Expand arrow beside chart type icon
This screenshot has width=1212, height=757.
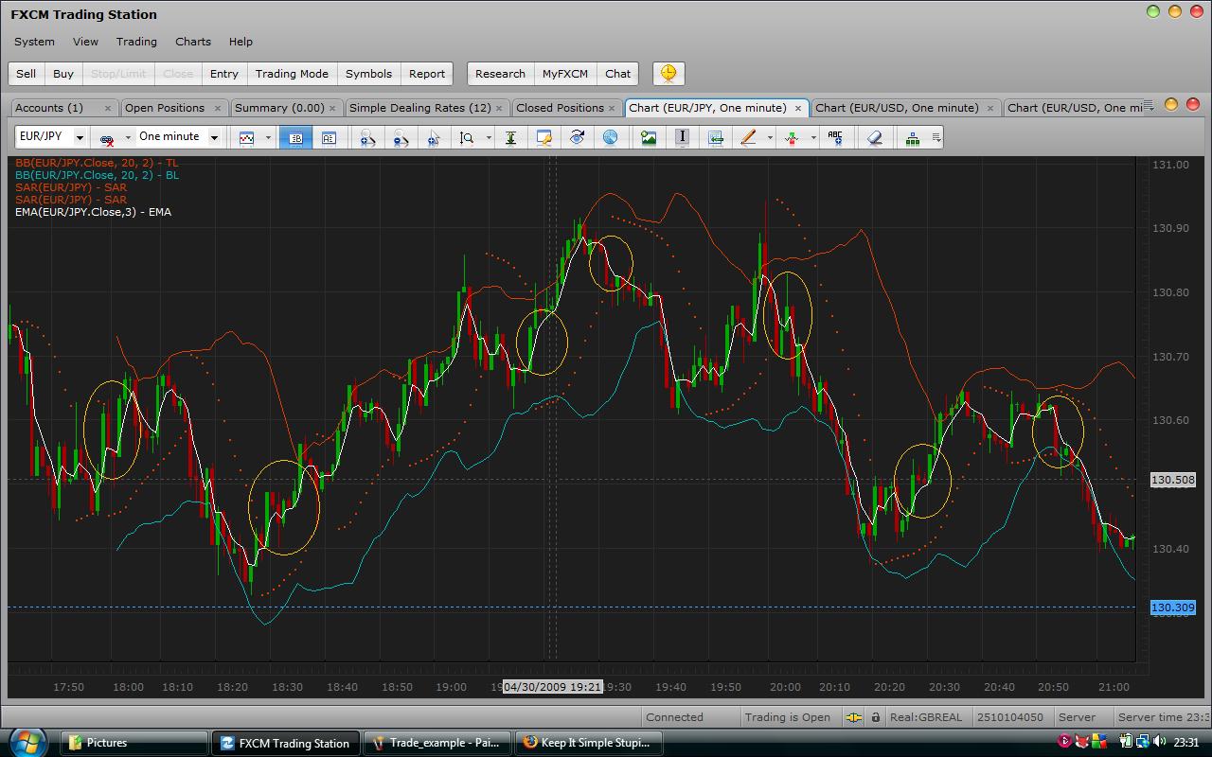(x=268, y=138)
